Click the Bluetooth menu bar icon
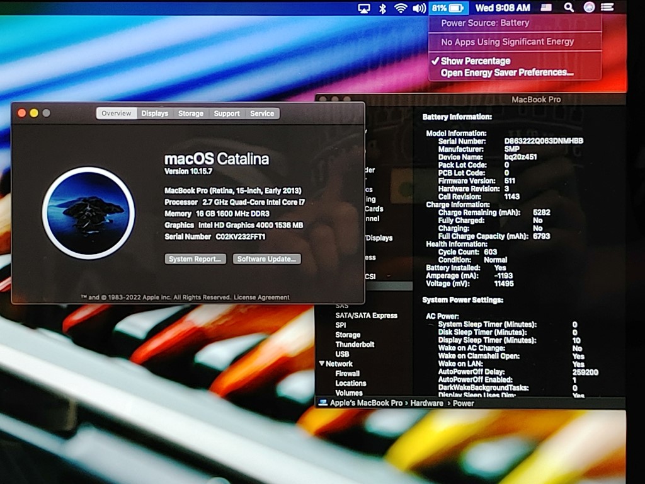 tap(382, 8)
